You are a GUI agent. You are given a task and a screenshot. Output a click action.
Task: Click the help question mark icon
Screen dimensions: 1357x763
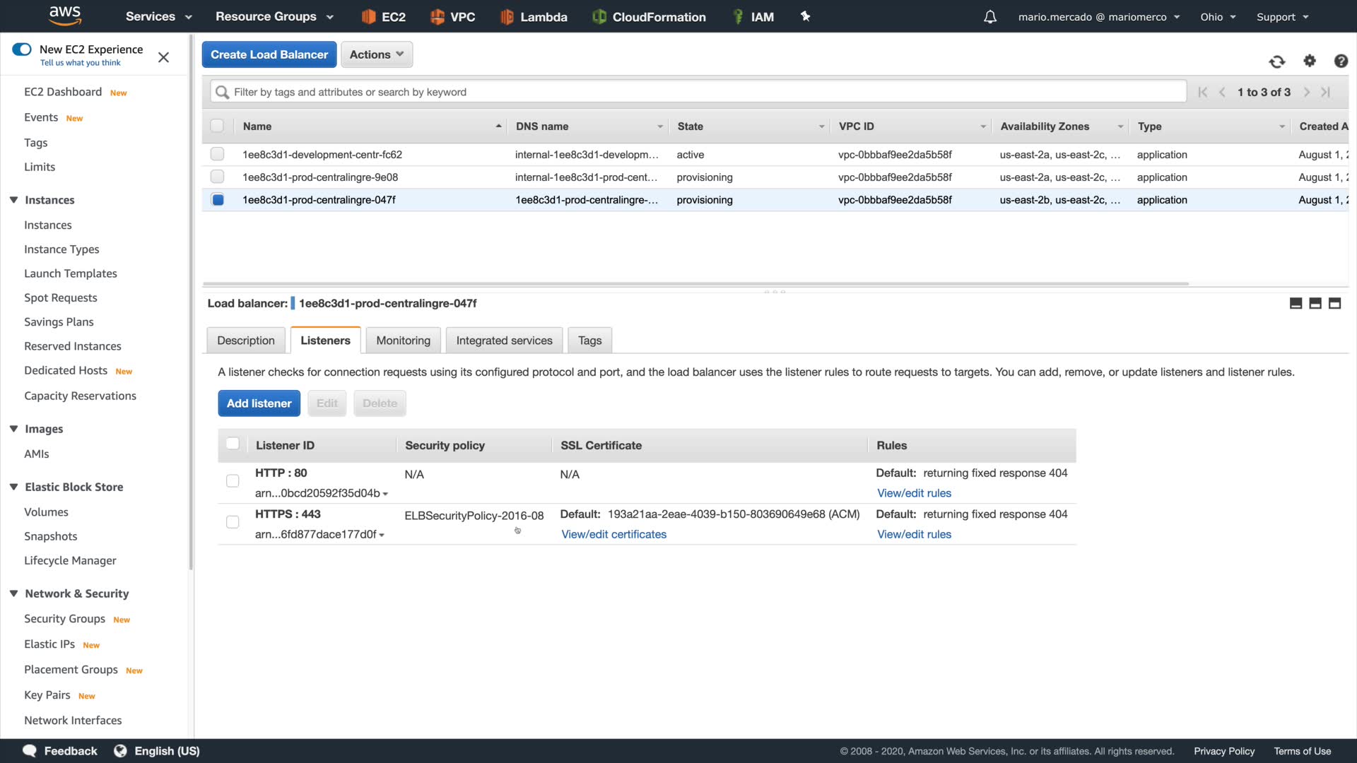coord(1341,61)
